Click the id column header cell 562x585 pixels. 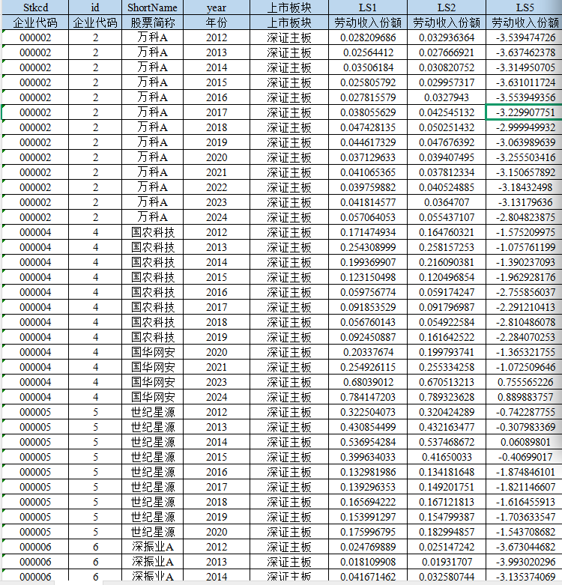coord(95,7)
